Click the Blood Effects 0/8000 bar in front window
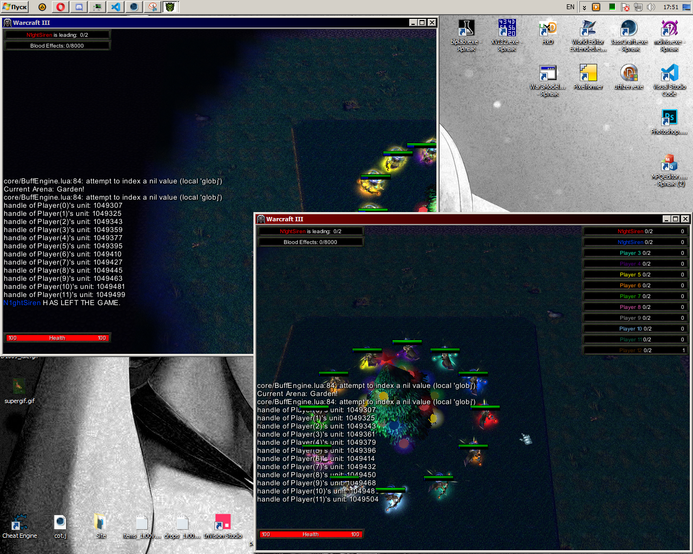This screenshot has width=693, height=554. pyautogui.click(x=310, y=242)
